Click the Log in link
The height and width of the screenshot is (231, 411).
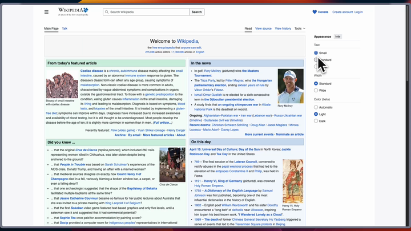(x=358, y=12)
